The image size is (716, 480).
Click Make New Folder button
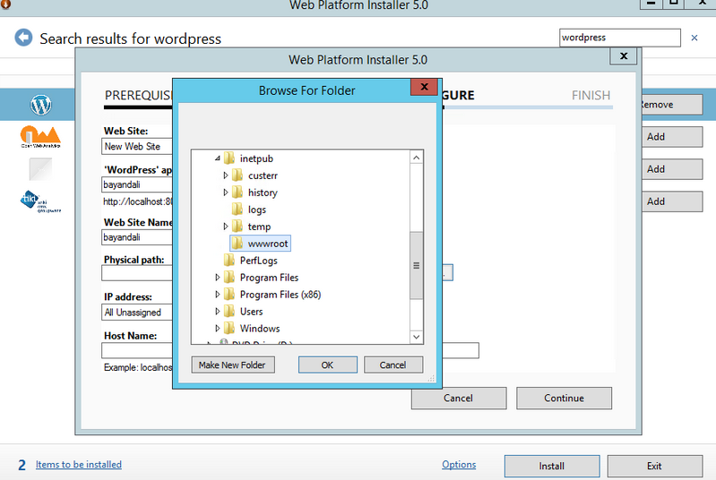point(233,365)
